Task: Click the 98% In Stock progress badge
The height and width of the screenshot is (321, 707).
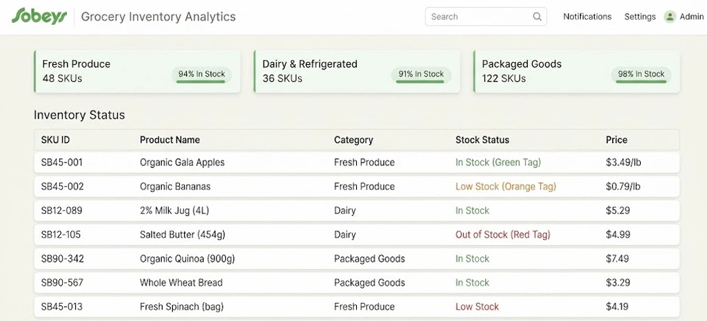Action: click(641, 75)
